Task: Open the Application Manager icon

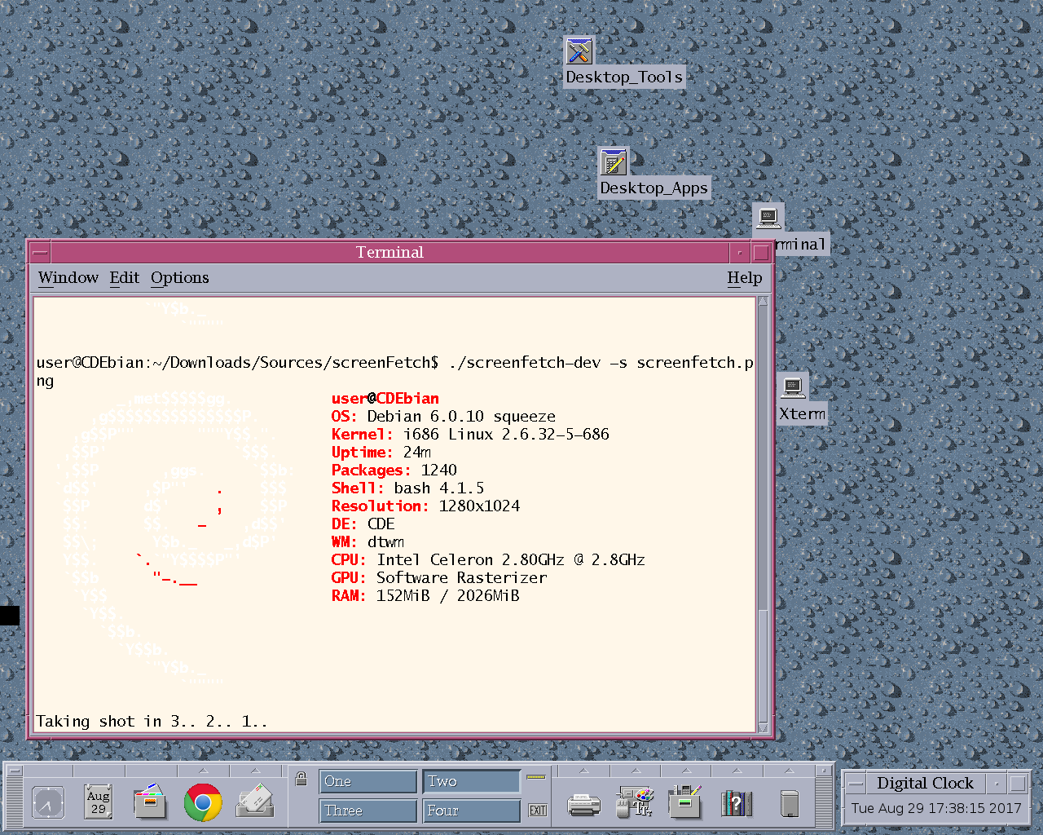Action: tap(685, 802)
